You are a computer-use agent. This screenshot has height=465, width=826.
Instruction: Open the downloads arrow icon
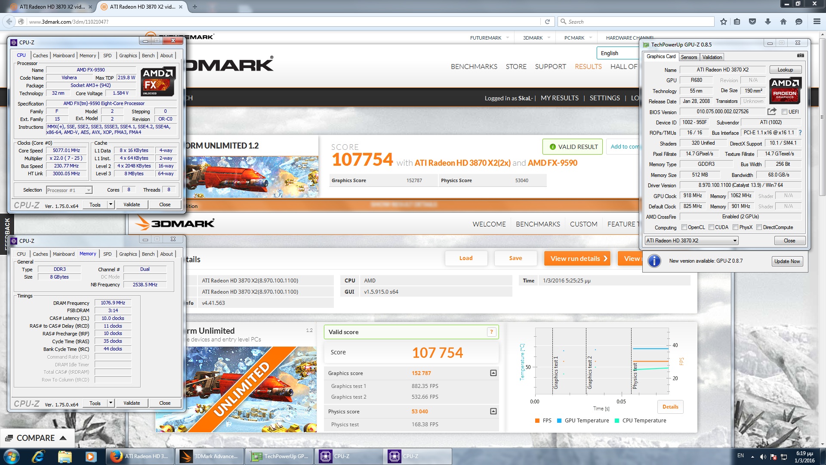[768, 22]
